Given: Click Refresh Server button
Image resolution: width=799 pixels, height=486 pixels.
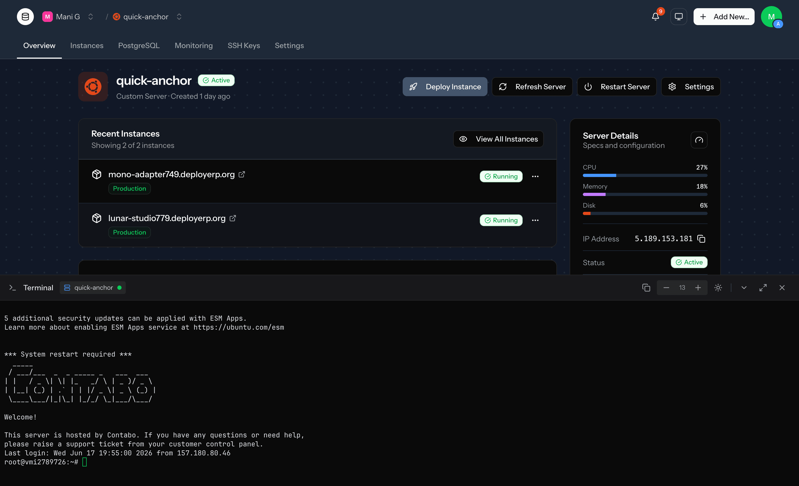Looking at the screenshot, I should click(x=532, y=87).
